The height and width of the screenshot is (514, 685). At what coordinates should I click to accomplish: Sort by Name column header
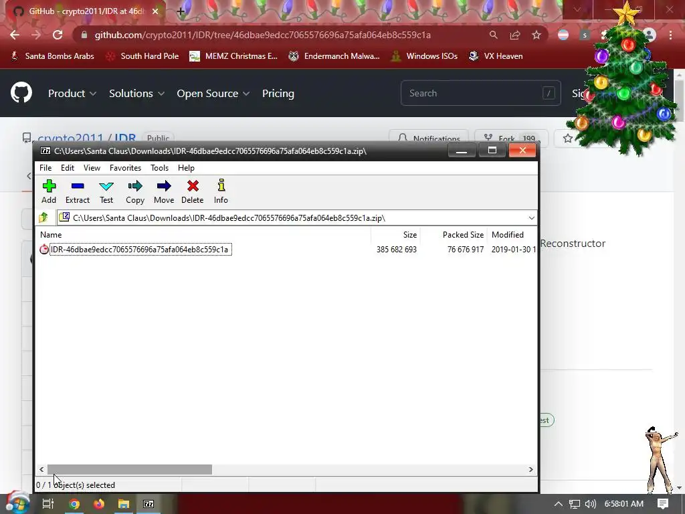tap(51, 235)
